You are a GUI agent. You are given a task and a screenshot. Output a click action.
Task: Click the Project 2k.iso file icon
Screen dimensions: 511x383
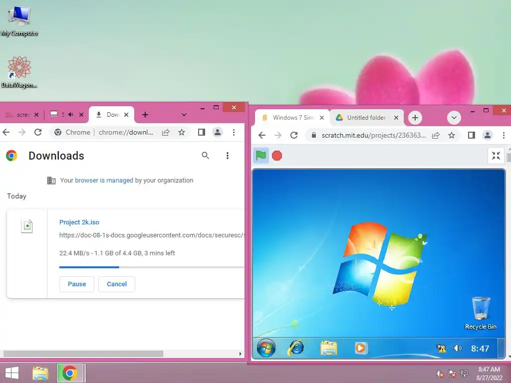(27, 226)
